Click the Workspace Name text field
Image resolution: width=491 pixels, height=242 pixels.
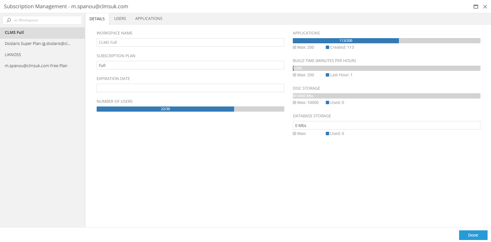tap(190, 42)
